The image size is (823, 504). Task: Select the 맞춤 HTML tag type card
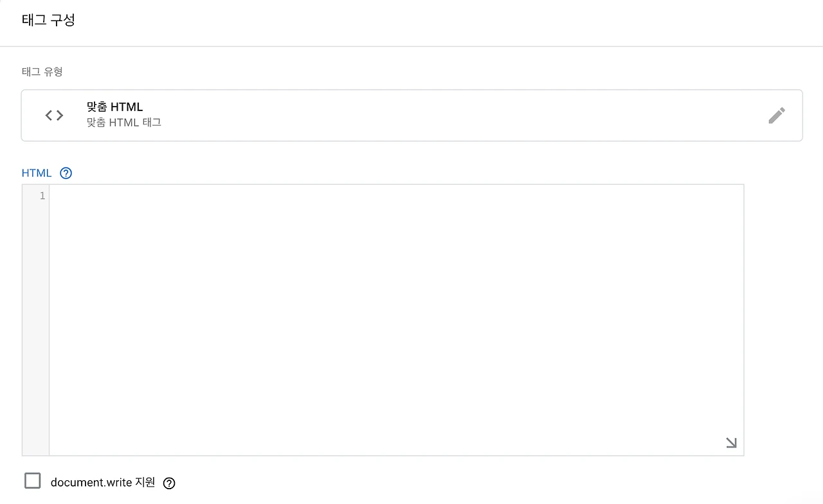pos(411,116)
